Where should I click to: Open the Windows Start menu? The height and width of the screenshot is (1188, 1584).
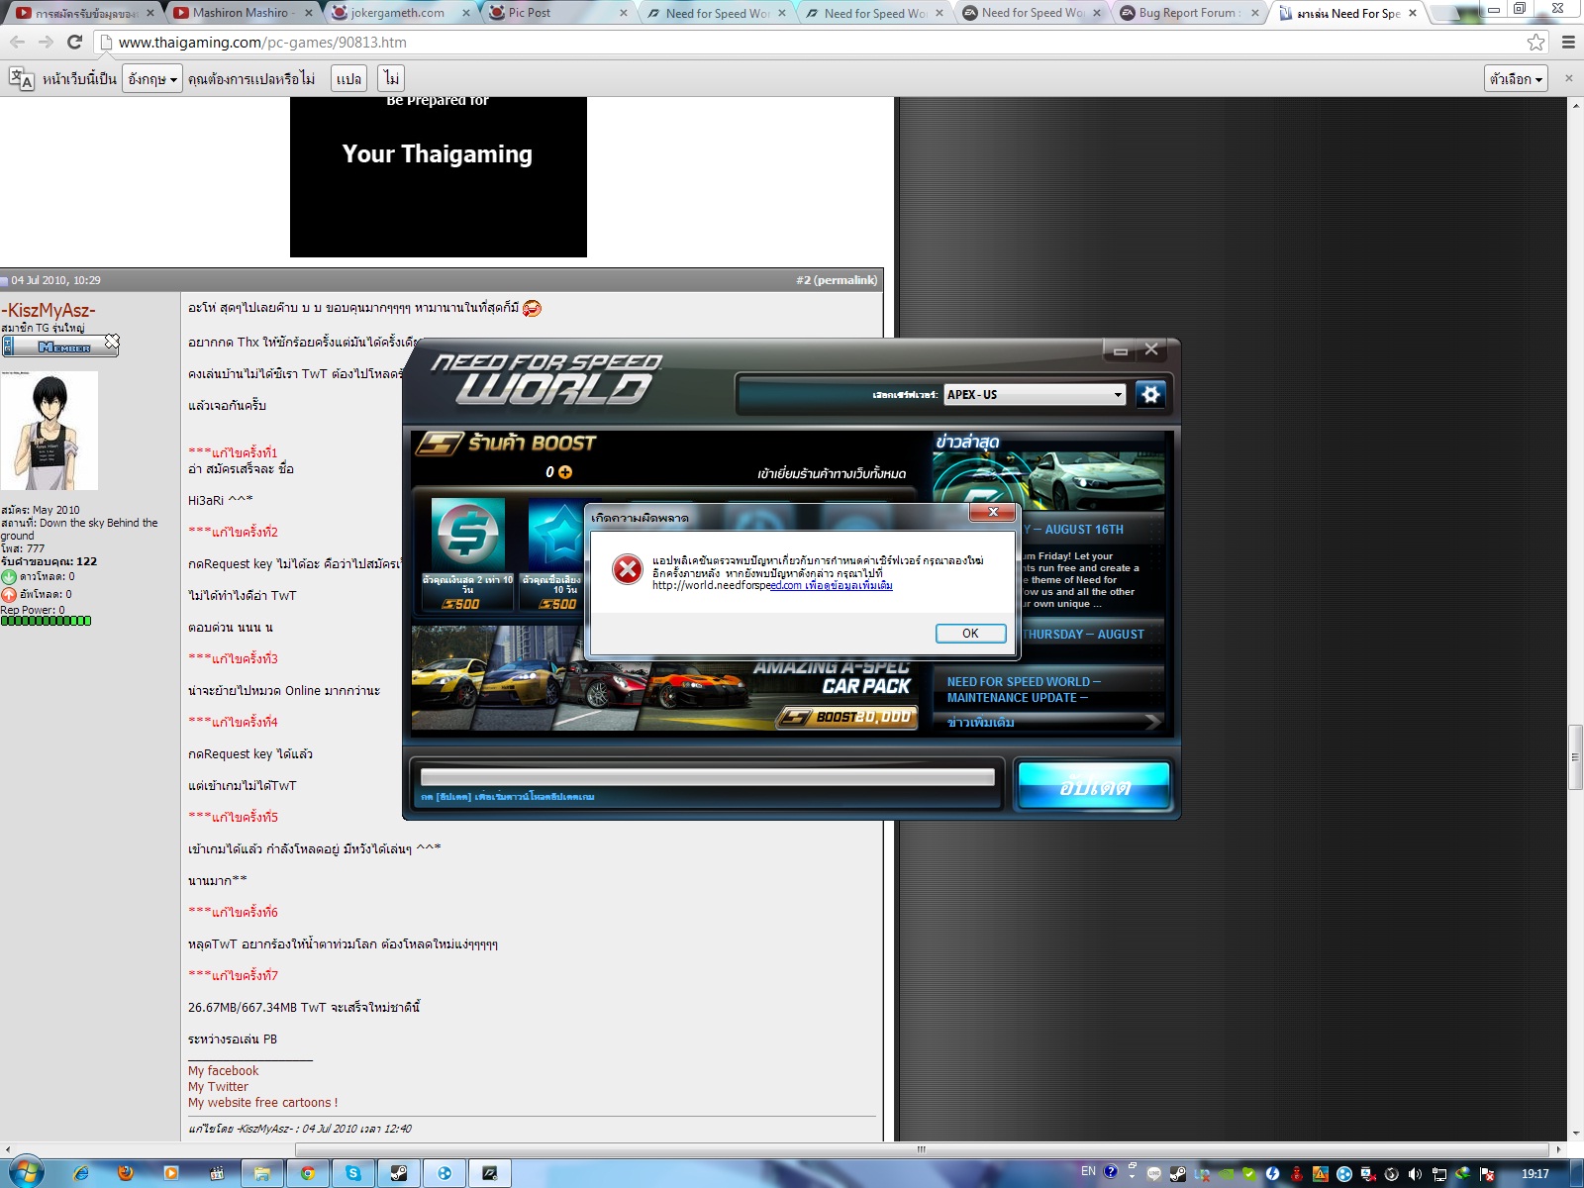(25, 1173)
